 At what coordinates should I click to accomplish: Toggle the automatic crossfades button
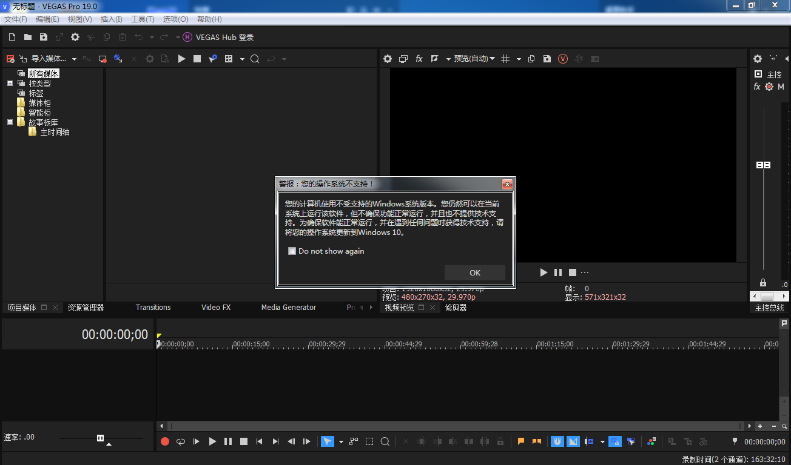[x=573, y=441]
